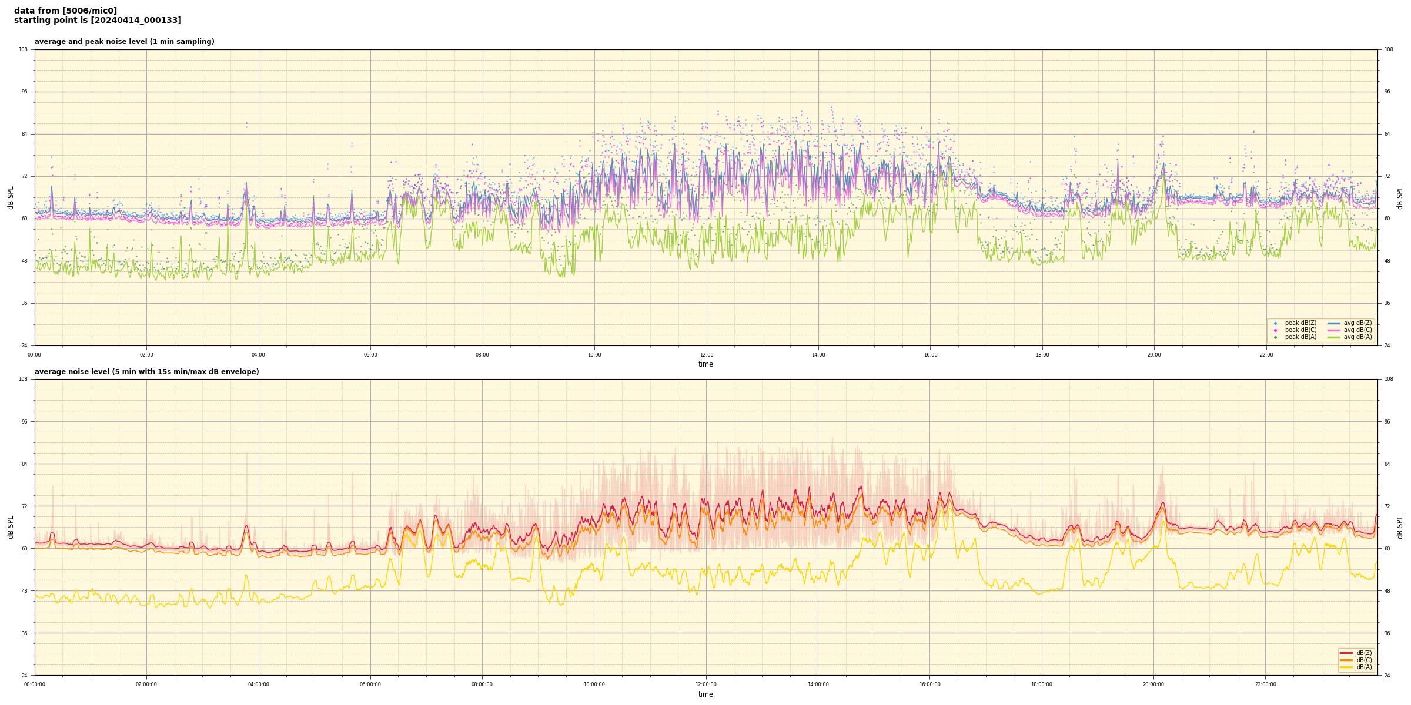Click the peak dB(Z) legend marker
The width and height of the screenshot is (1411, 705).
[x=1275, y=323]
